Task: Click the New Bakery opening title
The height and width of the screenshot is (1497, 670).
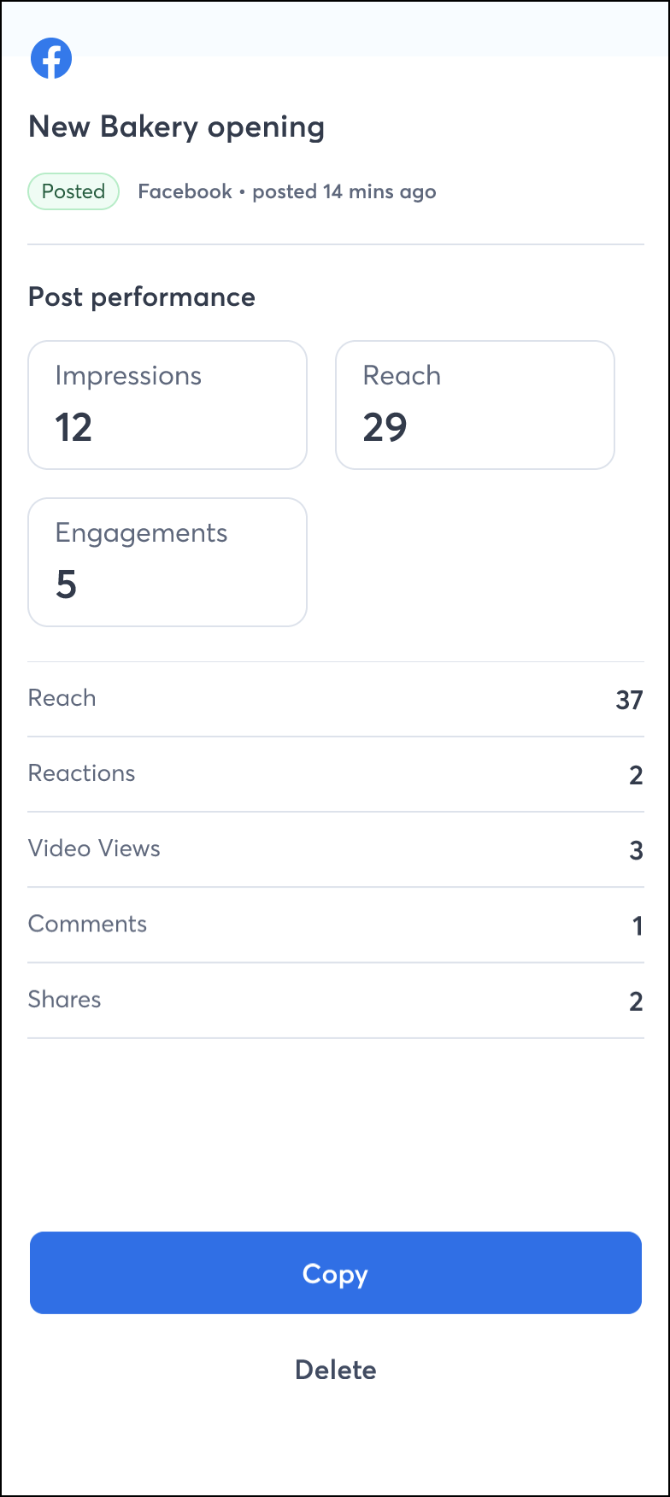Action: (x=177, y=127)
